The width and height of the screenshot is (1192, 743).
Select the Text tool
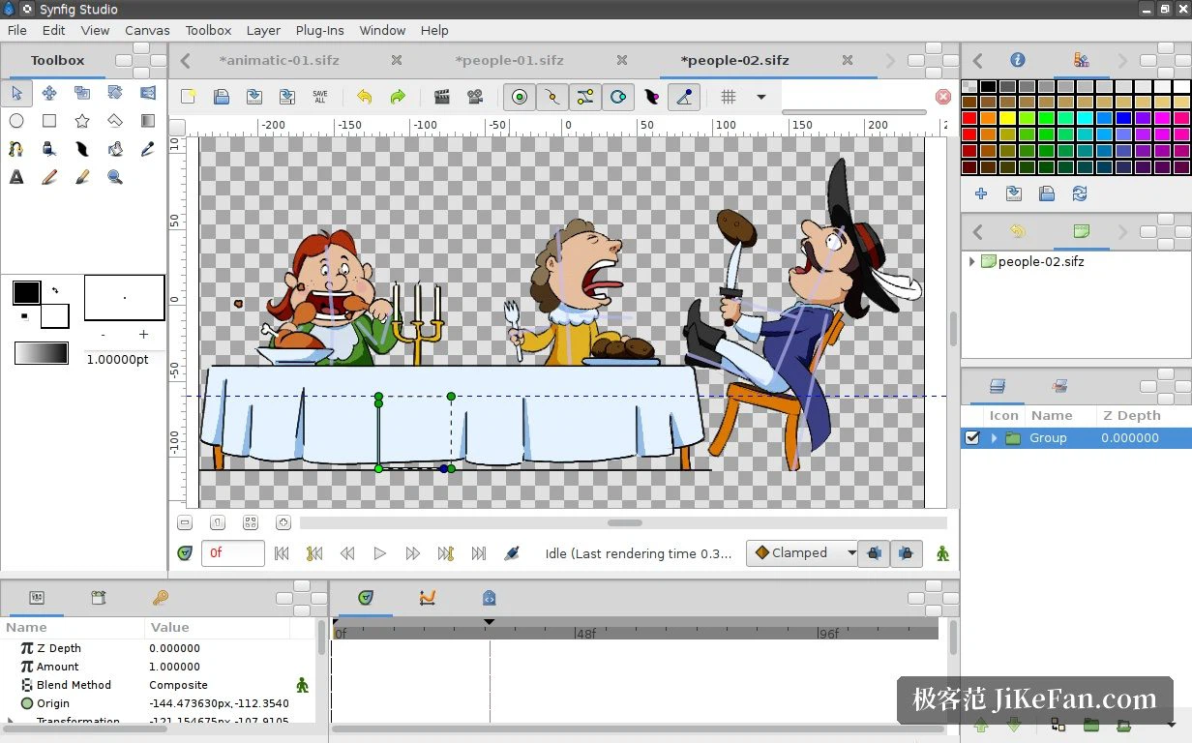[x=16, y=177]
